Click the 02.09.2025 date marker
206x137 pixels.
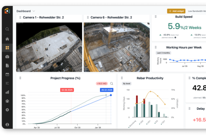pyautogui.click(x=67, y=90)
